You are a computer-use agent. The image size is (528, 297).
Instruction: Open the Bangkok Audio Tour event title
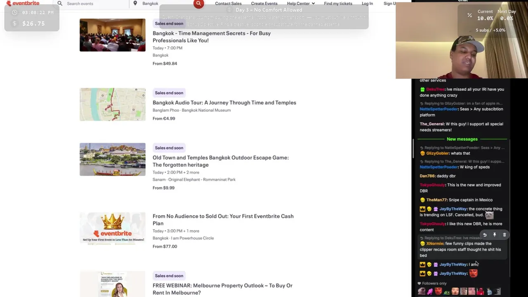[224, 103]
